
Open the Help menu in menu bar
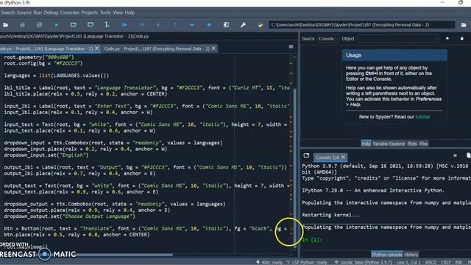(x=130, y=13)
